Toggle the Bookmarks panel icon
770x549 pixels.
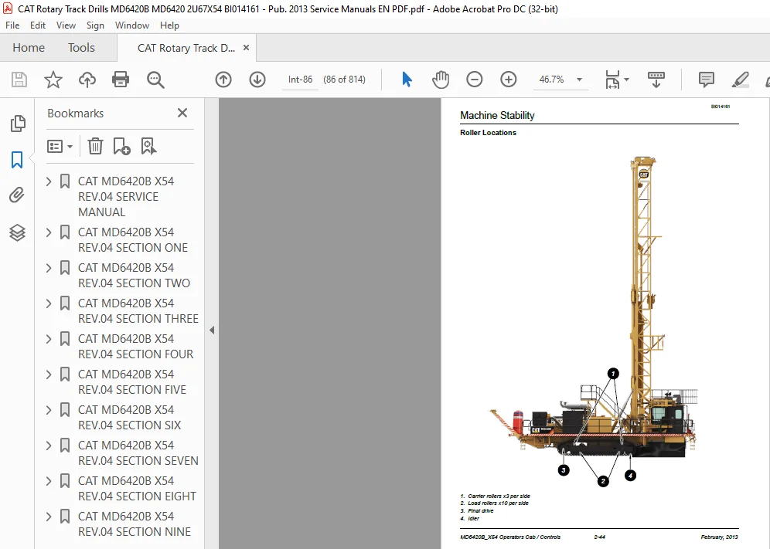pyautogui.click(x=17, y=160)
